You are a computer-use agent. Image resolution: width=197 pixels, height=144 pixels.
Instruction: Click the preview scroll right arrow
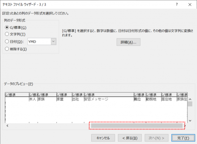click(185, 126)
